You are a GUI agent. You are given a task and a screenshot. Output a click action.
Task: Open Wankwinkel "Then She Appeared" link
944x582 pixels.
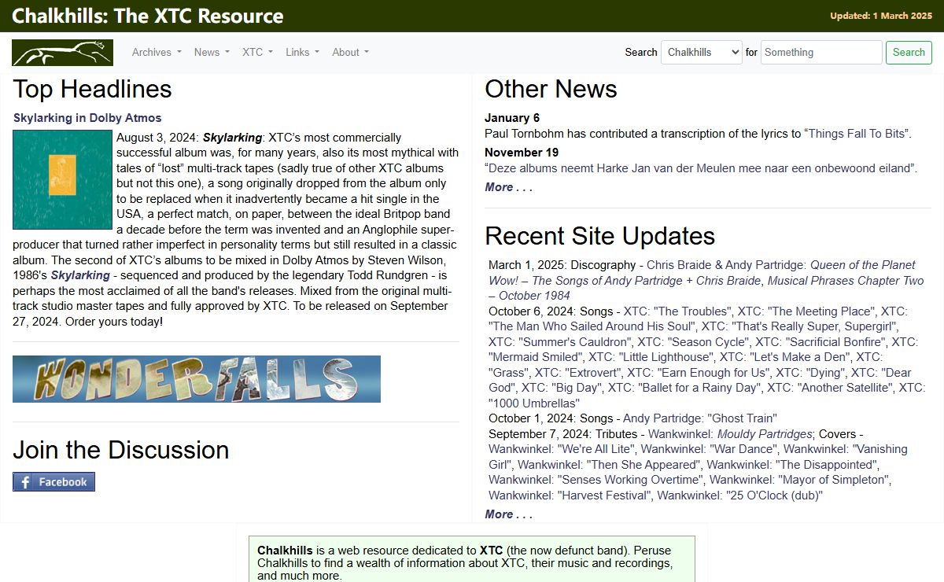pos(609,465)
